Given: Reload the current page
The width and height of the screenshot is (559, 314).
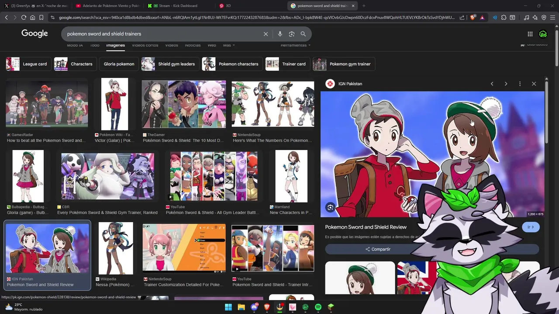Looking at the screenshot, I should (24, 17).
